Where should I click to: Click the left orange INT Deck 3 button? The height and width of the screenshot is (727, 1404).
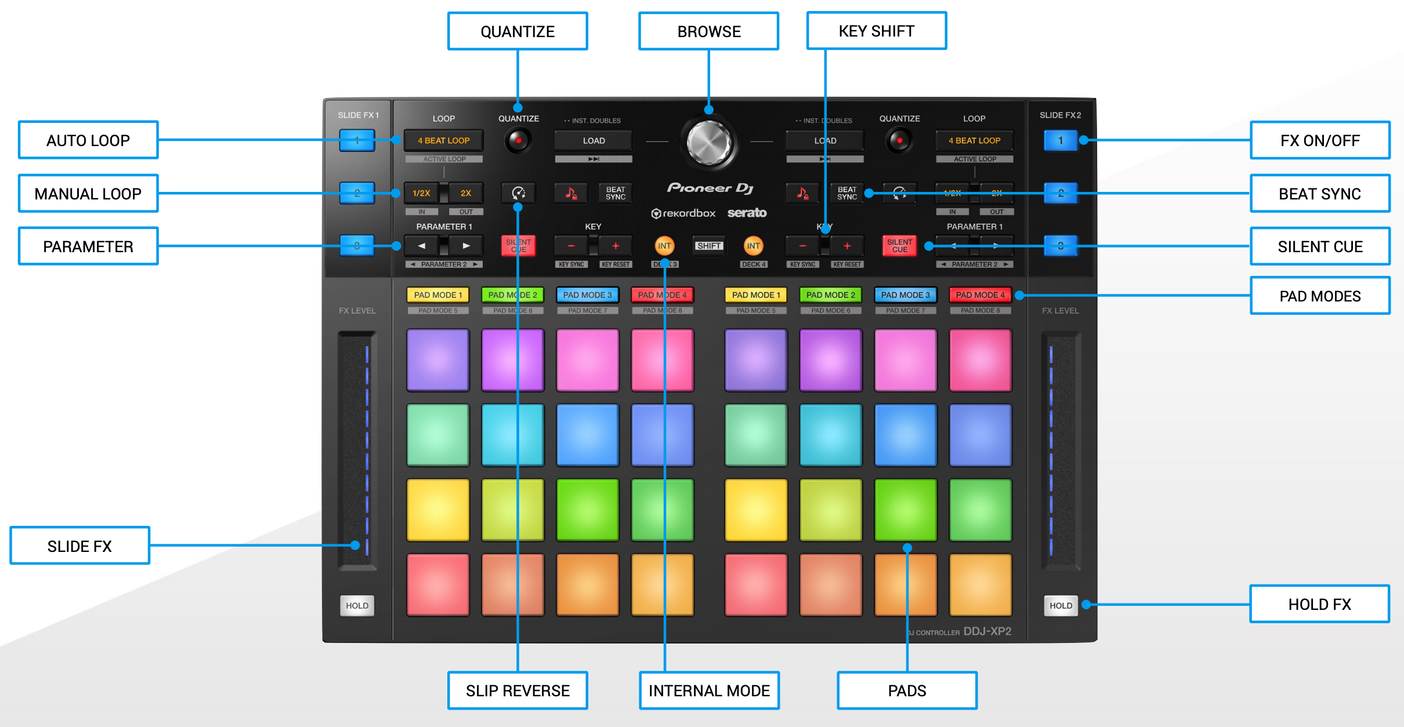coord(664,246)
